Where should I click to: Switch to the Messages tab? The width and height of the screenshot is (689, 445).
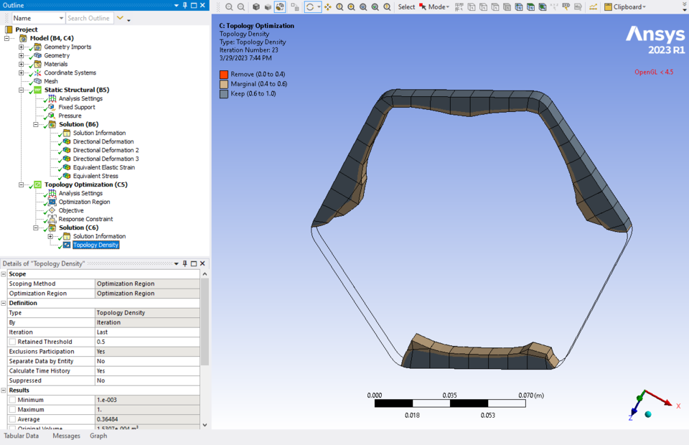66,435
